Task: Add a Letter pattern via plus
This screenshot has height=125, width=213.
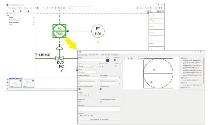Action: (34, 25)
